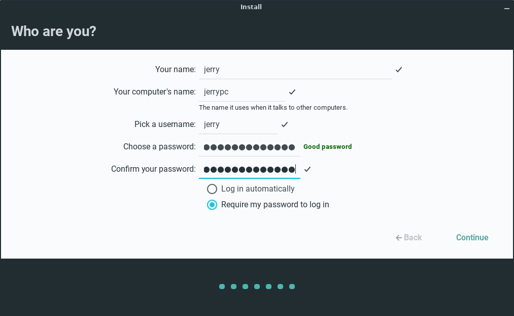Click the first progress dot at bottom
Image resolution: width=514 pixels, height=316 pixels.
tap(222, 287)
